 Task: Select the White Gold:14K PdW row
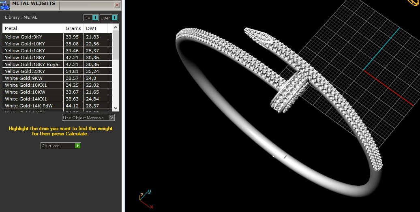pyautogui.click(x=57, y=106)
